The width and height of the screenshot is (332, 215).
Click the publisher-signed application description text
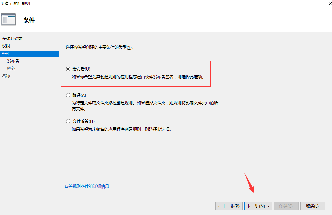[x=138, y=77]
